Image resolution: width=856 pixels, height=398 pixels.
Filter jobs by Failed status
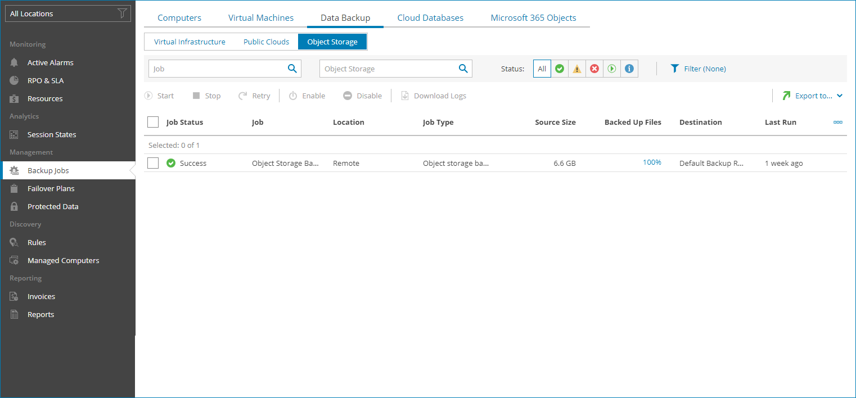tap(594, 68)
